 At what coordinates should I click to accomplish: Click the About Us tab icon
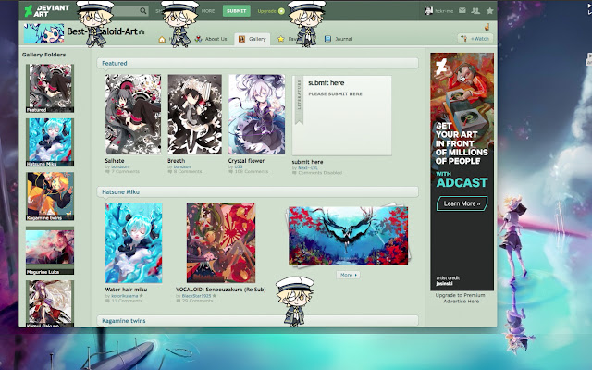tap(198, 39)
